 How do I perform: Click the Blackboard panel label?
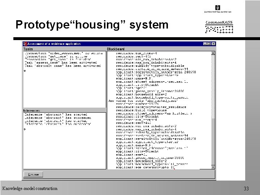(x=116, y=49)
